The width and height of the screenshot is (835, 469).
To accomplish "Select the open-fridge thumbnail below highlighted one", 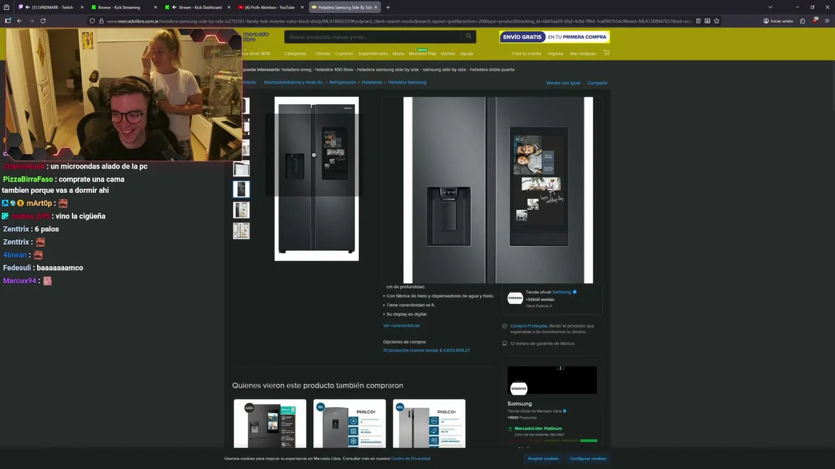I will [x=241, y=210].
